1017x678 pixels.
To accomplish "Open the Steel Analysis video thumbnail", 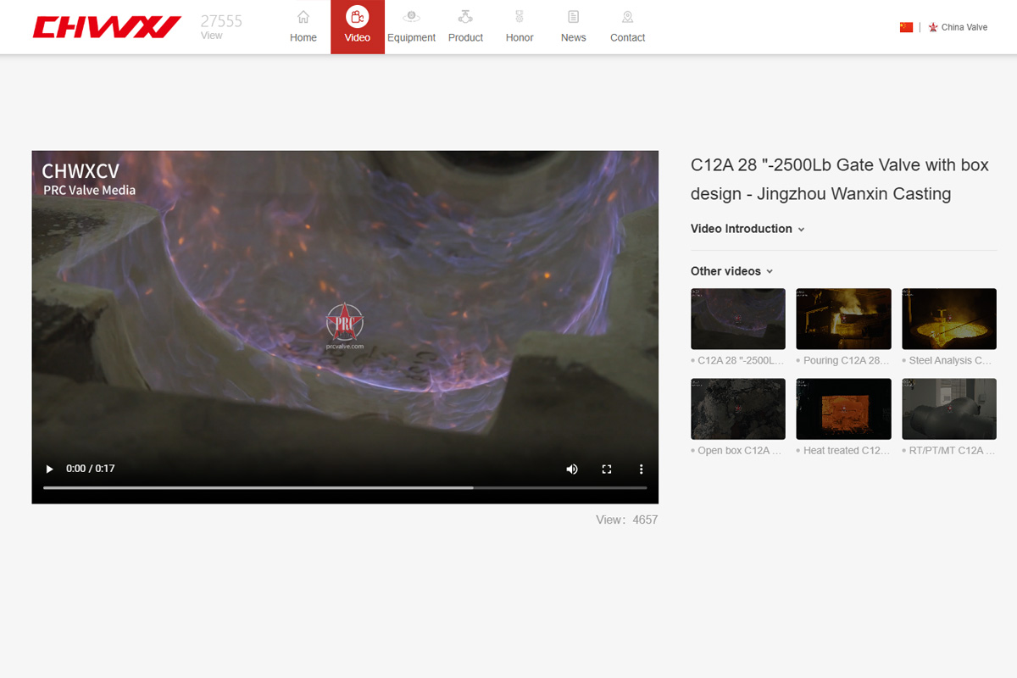I will [948, 319].
